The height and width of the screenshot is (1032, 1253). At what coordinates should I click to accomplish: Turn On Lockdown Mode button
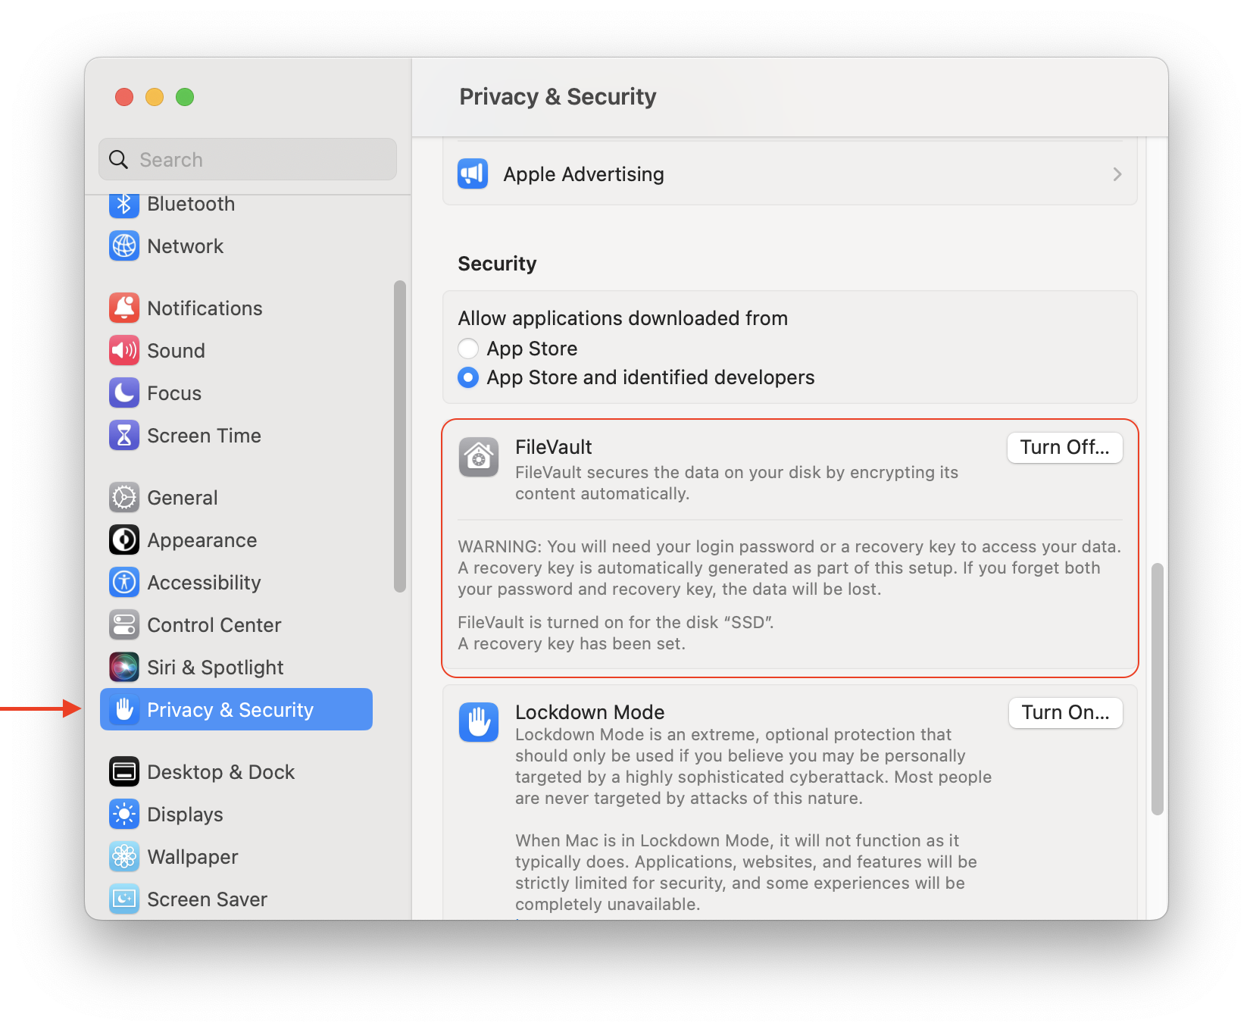pos(1065,713)
